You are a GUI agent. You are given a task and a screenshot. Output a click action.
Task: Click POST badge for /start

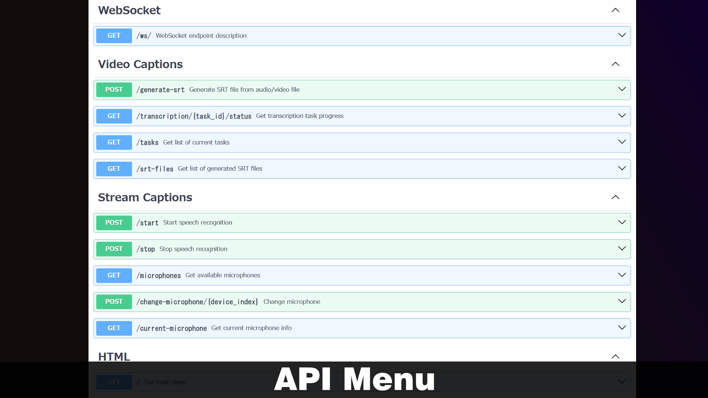click(x=114, y=223)
